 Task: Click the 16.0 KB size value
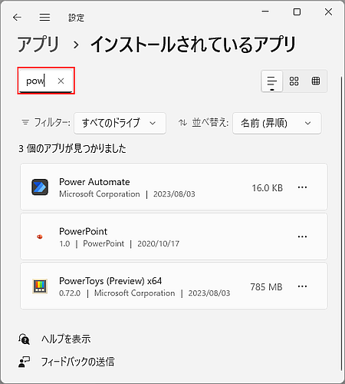point(268,188)
